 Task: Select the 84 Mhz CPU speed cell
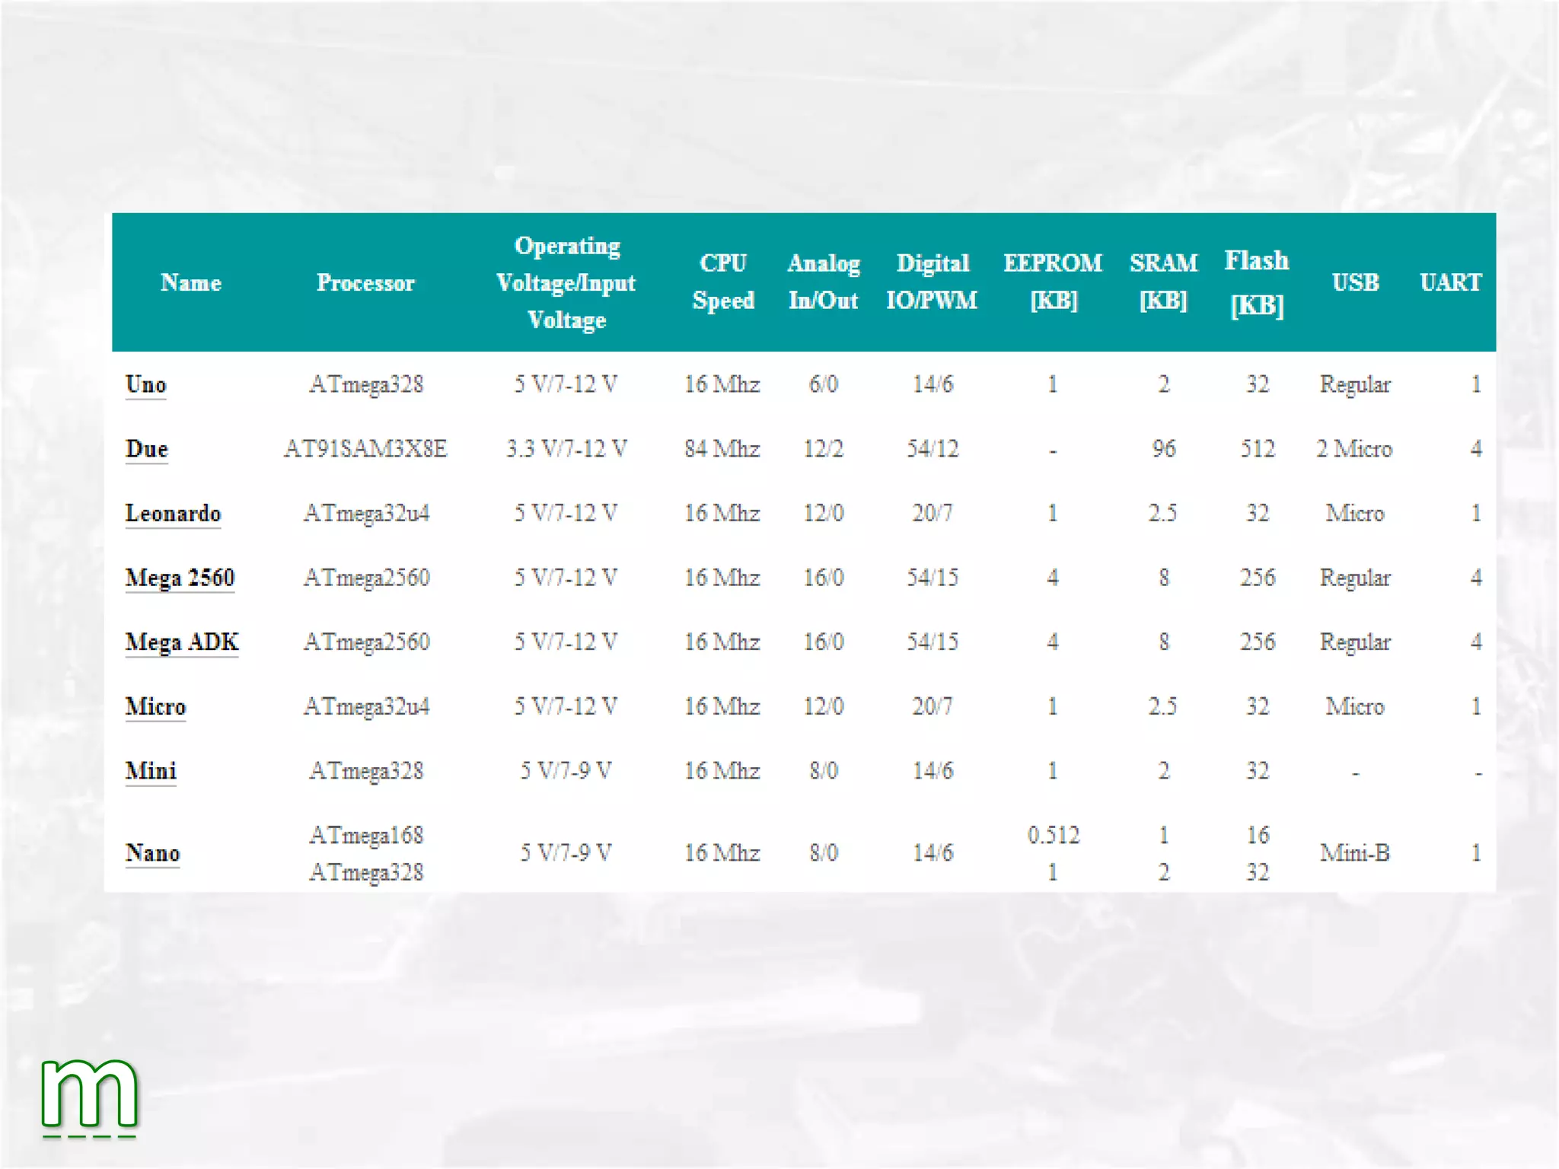(722, 448)
